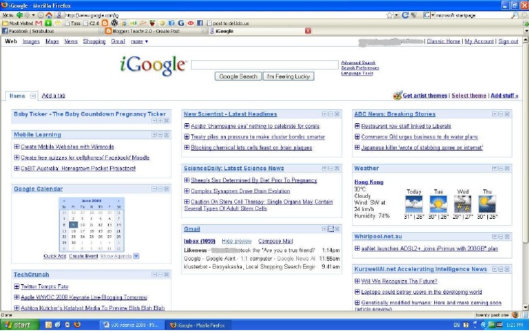Expand 'Restaurant row staff linked to Liberals' item
The image size is (529, 333).
tap(357, 126)
